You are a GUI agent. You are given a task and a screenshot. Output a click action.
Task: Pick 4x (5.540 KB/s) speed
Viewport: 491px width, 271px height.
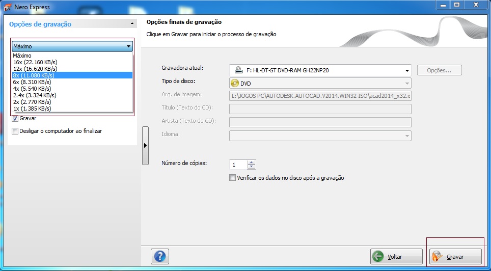click(72, 89)
